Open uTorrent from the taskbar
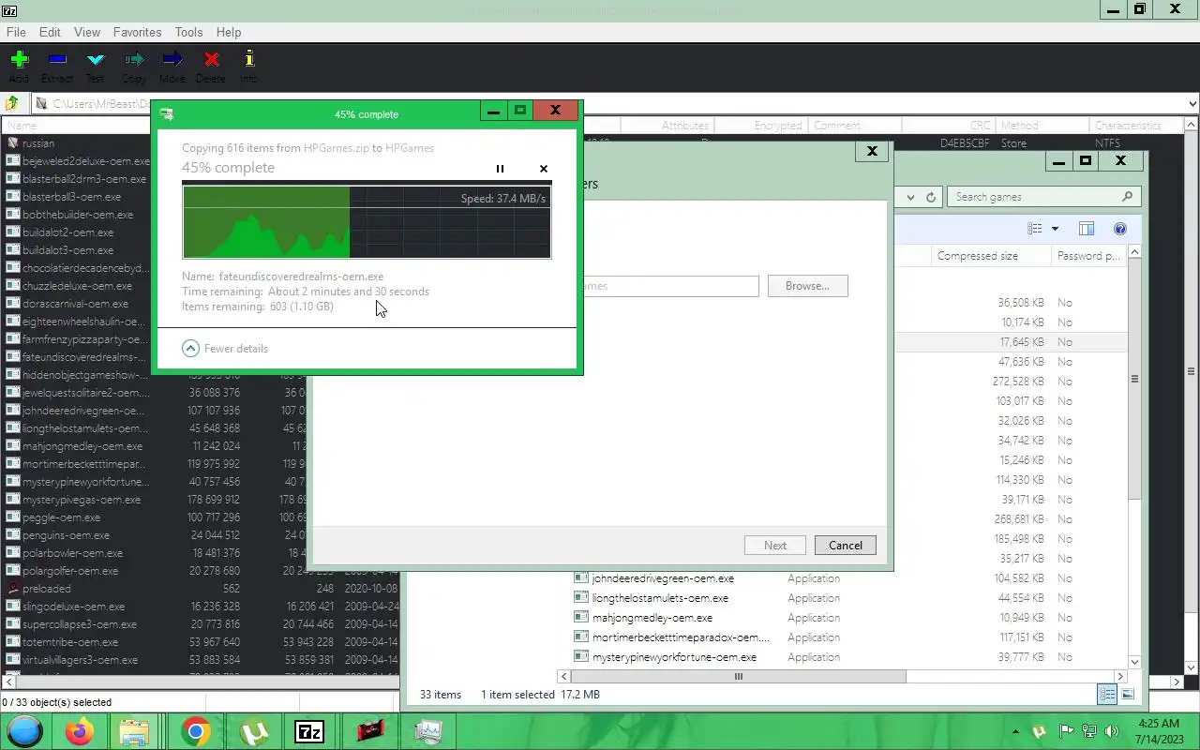The image size is (1200, 750). tap(253, 731)
